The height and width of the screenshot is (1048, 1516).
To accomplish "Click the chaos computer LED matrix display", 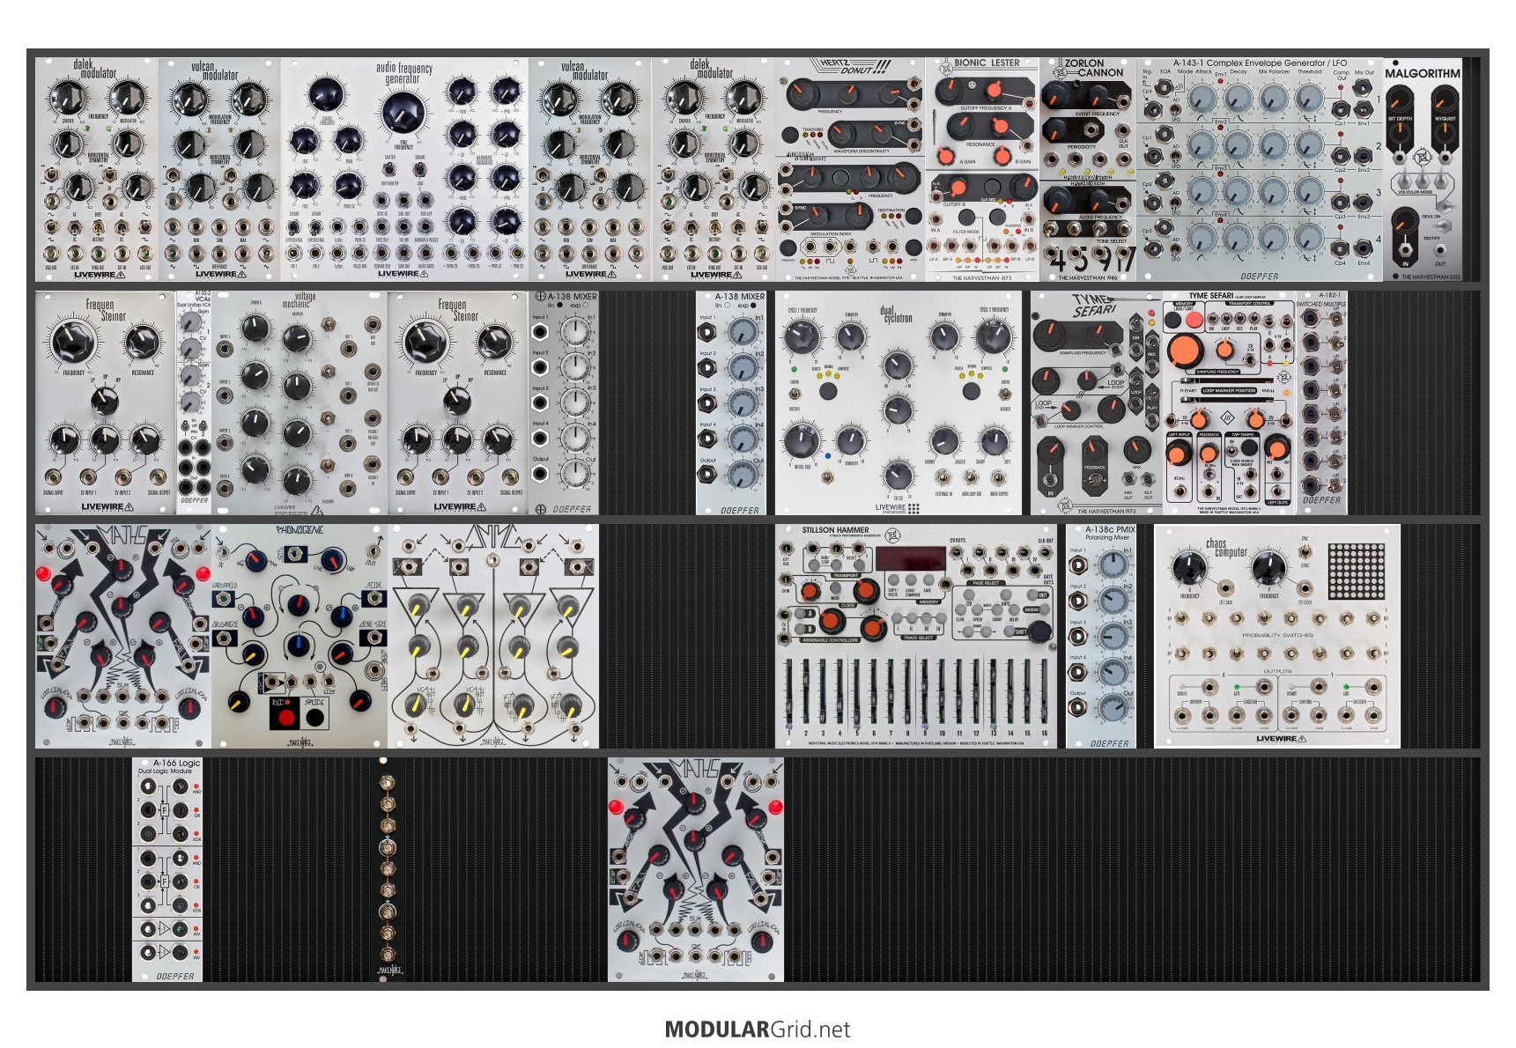I will point(1357,572).
